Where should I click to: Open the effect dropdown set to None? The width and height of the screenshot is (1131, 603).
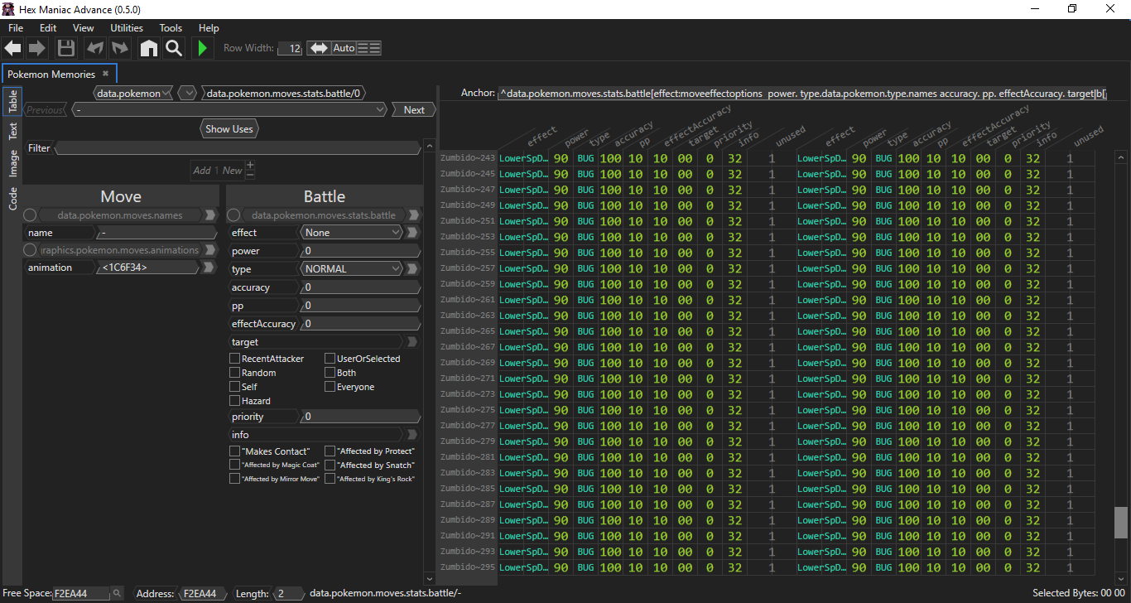353,233
